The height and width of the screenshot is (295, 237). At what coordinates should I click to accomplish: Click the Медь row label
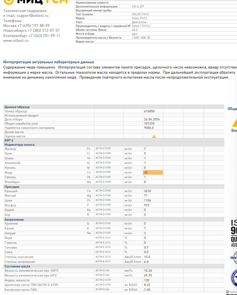[8, 173]
